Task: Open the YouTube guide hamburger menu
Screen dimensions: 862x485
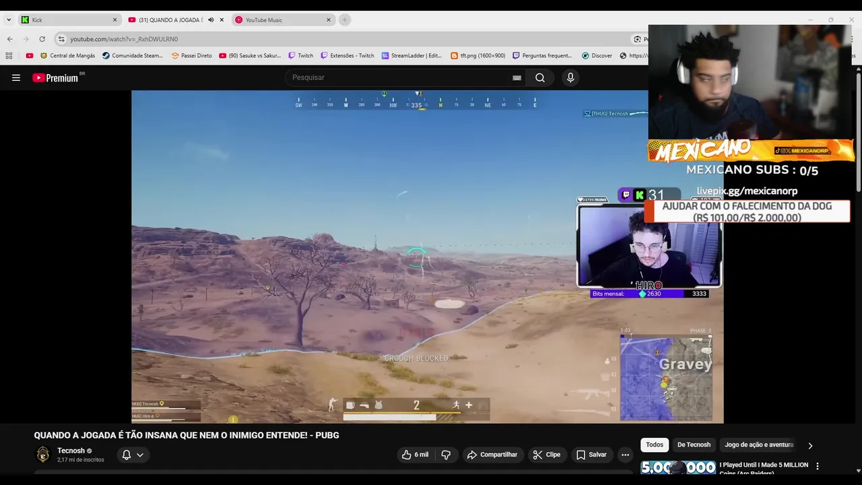Action: tap(16, 77)
